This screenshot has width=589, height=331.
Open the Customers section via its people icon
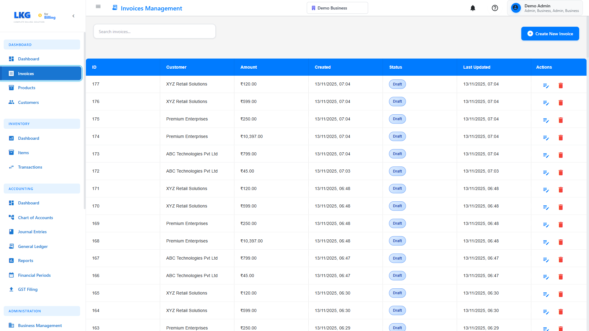click(x=11, y=102)
